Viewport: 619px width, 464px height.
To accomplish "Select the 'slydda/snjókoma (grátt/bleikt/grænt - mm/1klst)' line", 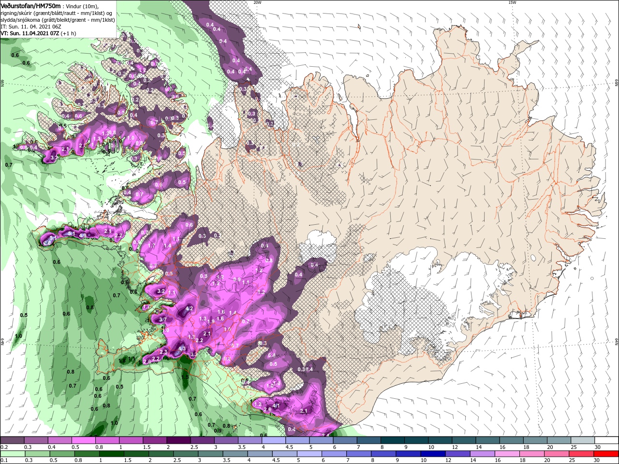I will tap(58, 20).
